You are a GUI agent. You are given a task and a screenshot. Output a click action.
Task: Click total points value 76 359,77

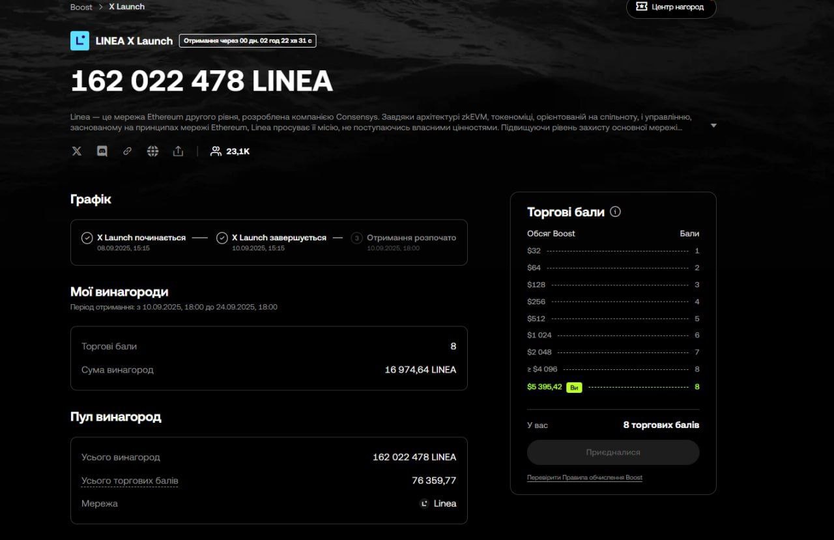click(x=434, y=481)
